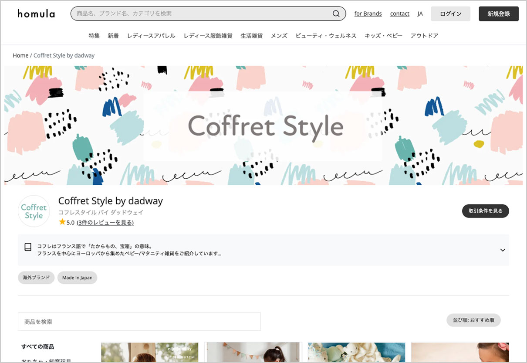Open the メンズ category
Viewport: 527px width, 363px height.
[x=279, y=36]
